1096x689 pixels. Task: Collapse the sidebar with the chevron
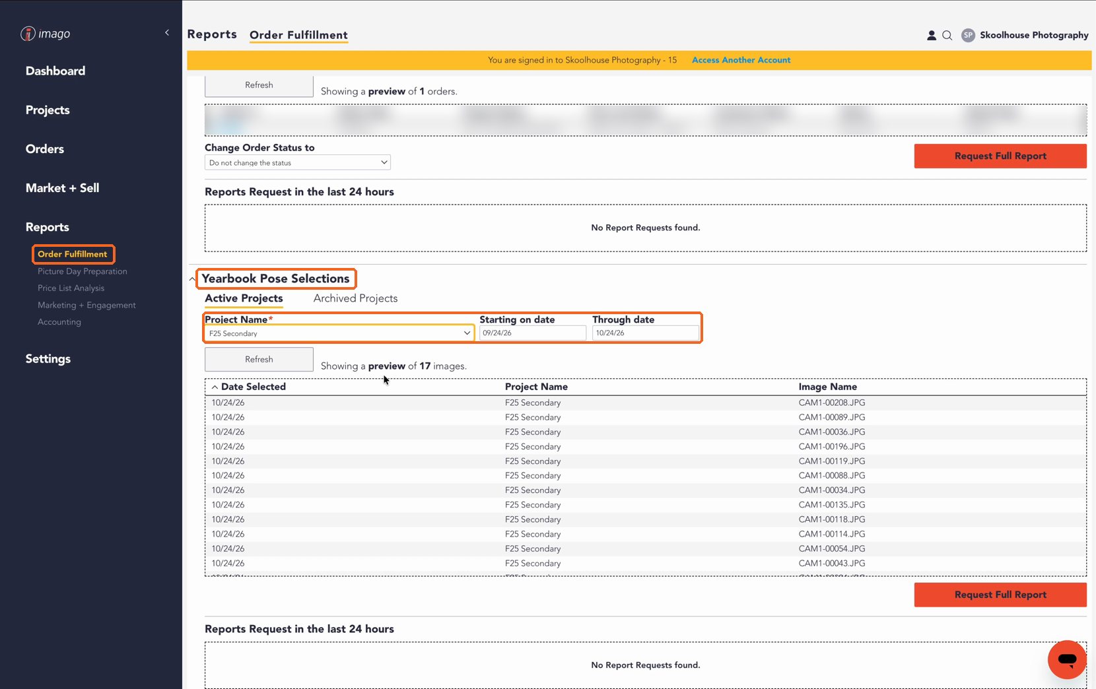click(x=167, y=32)
